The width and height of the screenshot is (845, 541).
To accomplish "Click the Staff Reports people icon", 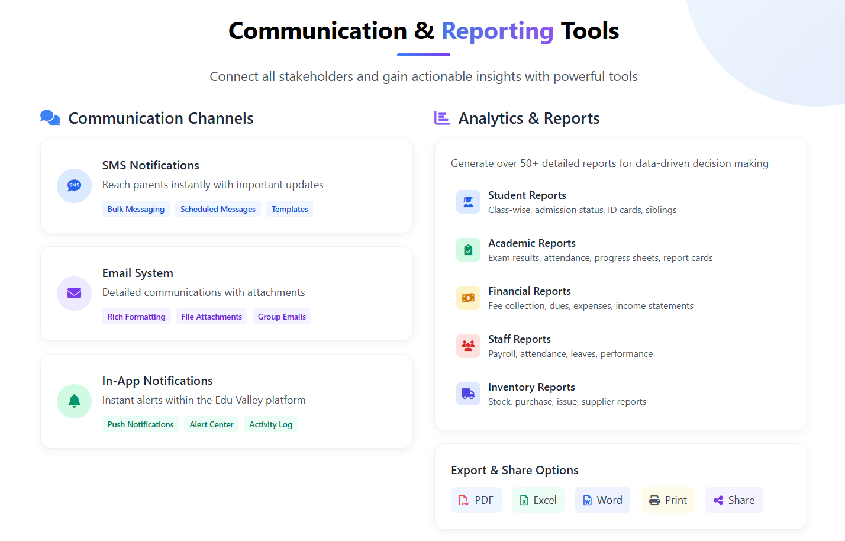I will (x=468, y=346).
